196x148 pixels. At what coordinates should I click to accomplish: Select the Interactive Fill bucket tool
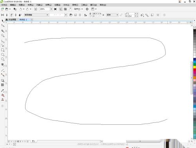tap(2, 95)
